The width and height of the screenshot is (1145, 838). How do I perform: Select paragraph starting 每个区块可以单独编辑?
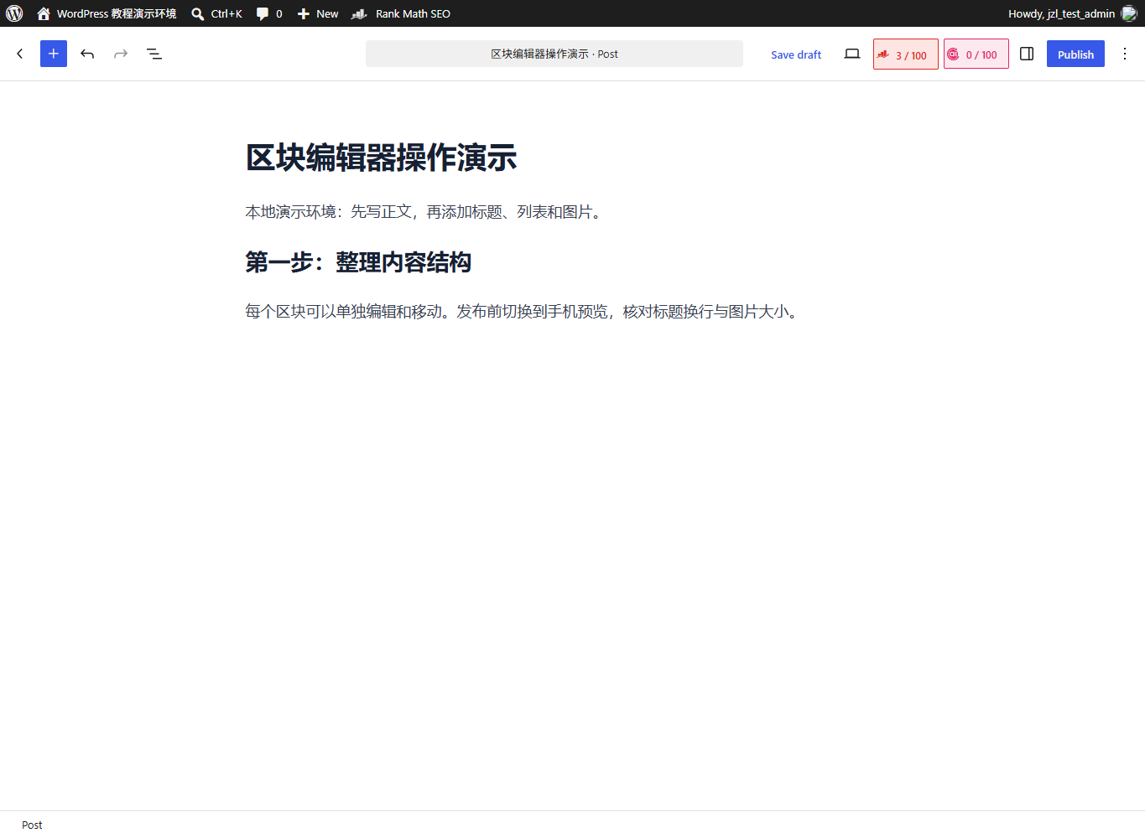523,312
